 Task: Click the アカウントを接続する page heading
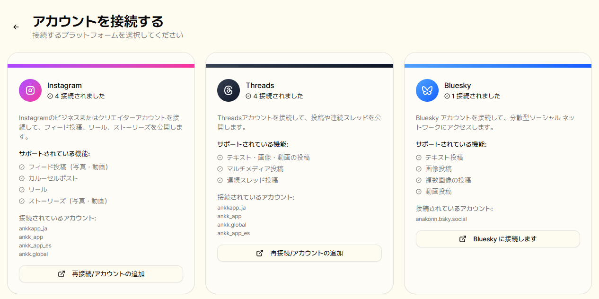[x=98, y=21]
